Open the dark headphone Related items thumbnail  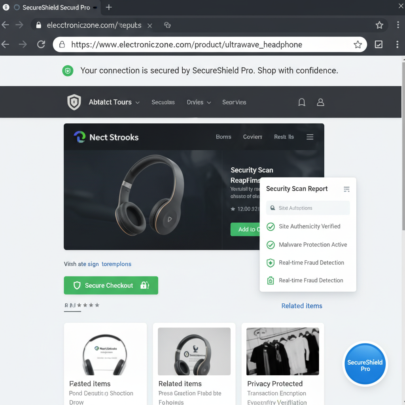194,351
